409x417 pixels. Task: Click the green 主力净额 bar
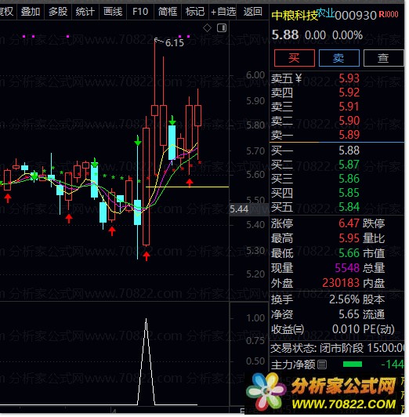click(x=353, y=364)
